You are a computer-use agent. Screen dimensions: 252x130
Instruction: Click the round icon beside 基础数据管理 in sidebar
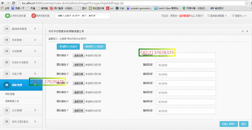click(7, 29)
